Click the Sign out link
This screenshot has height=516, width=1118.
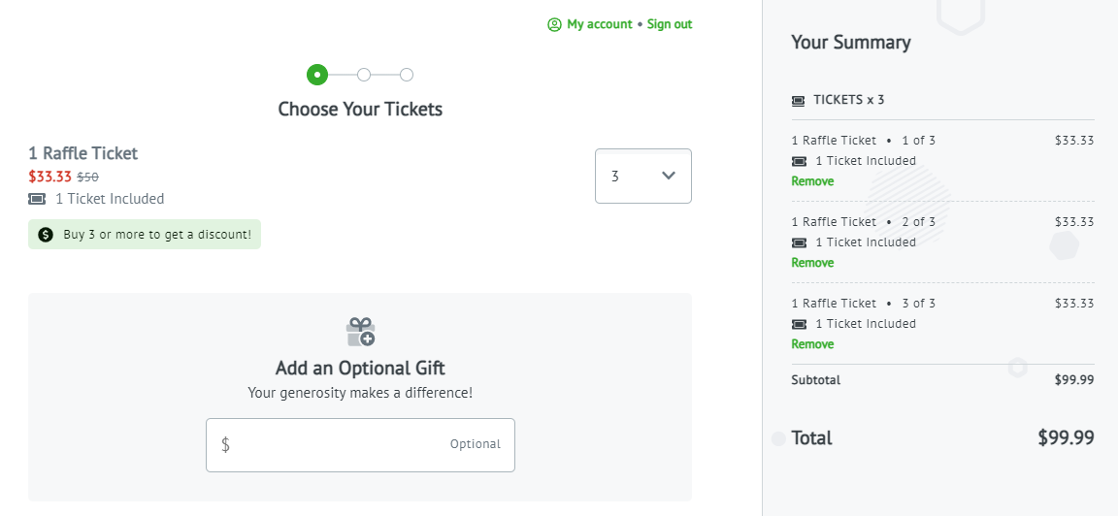[x=670, y=24]
